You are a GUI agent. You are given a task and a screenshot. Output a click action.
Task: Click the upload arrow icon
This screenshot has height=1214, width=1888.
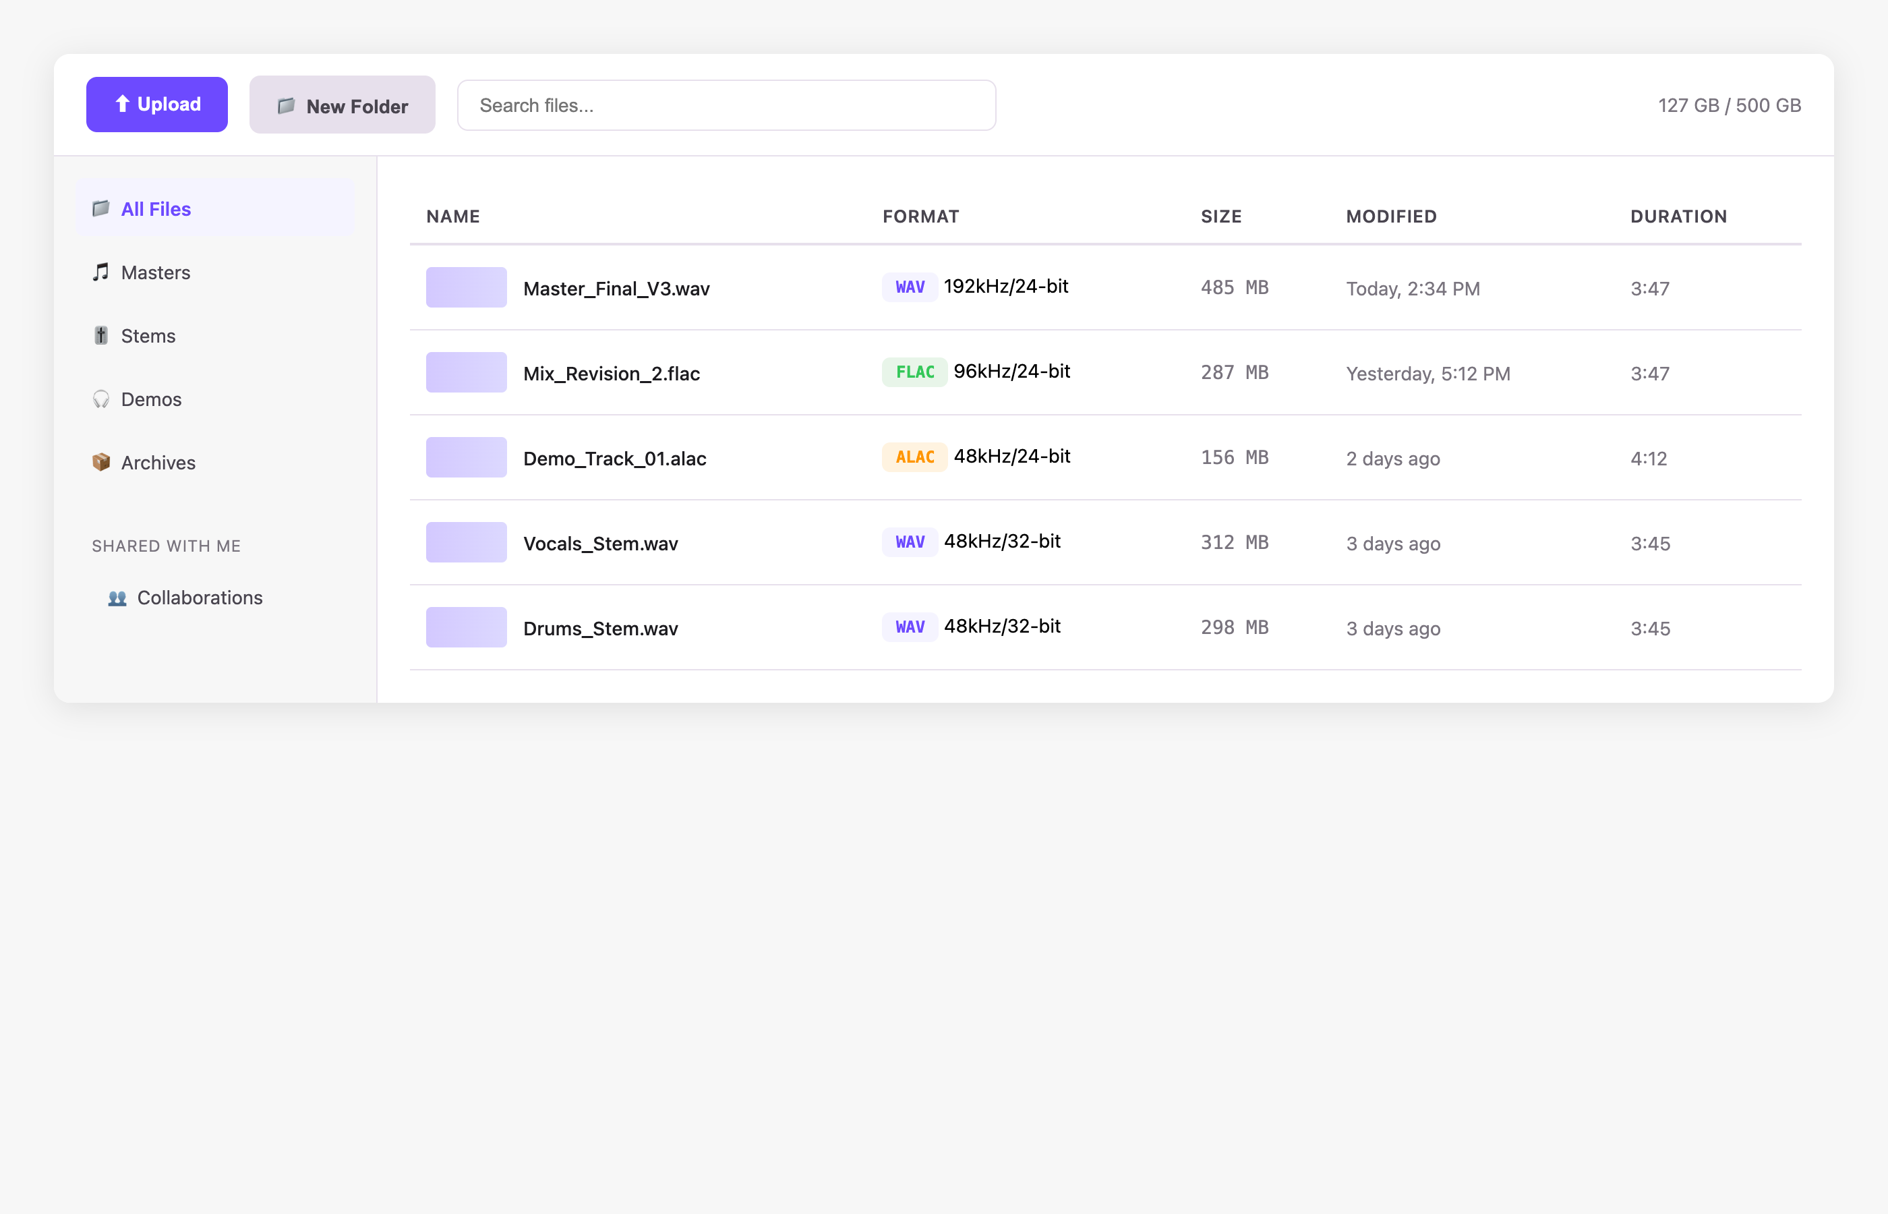tap(123, 103)
